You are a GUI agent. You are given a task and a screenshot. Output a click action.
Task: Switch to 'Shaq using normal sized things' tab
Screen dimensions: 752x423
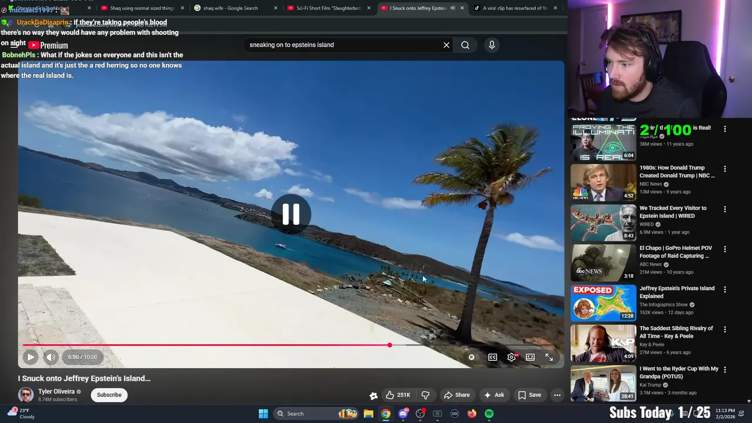[x=142, y=8]
